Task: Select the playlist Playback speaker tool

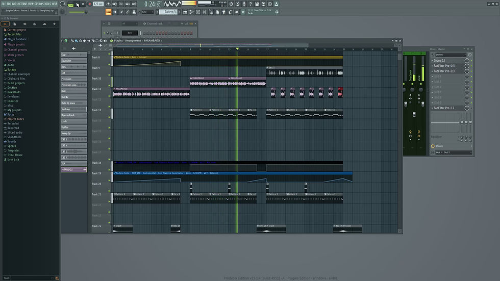Action: (105, 41)
